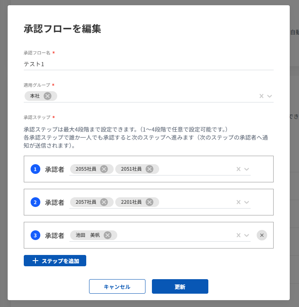This screenshot has height=307, width=299.
Task: Clear all approvers in step 2
Action: pyautogui.click(x=239, y=202)
